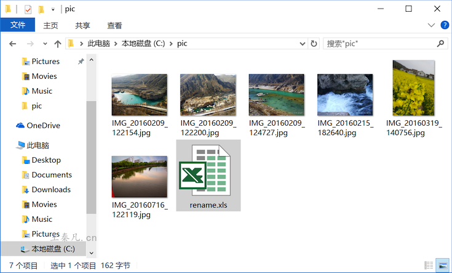Click the quick access New Folder icon
The height and width of the screenshot is (273, 452).
click(41, 9)
